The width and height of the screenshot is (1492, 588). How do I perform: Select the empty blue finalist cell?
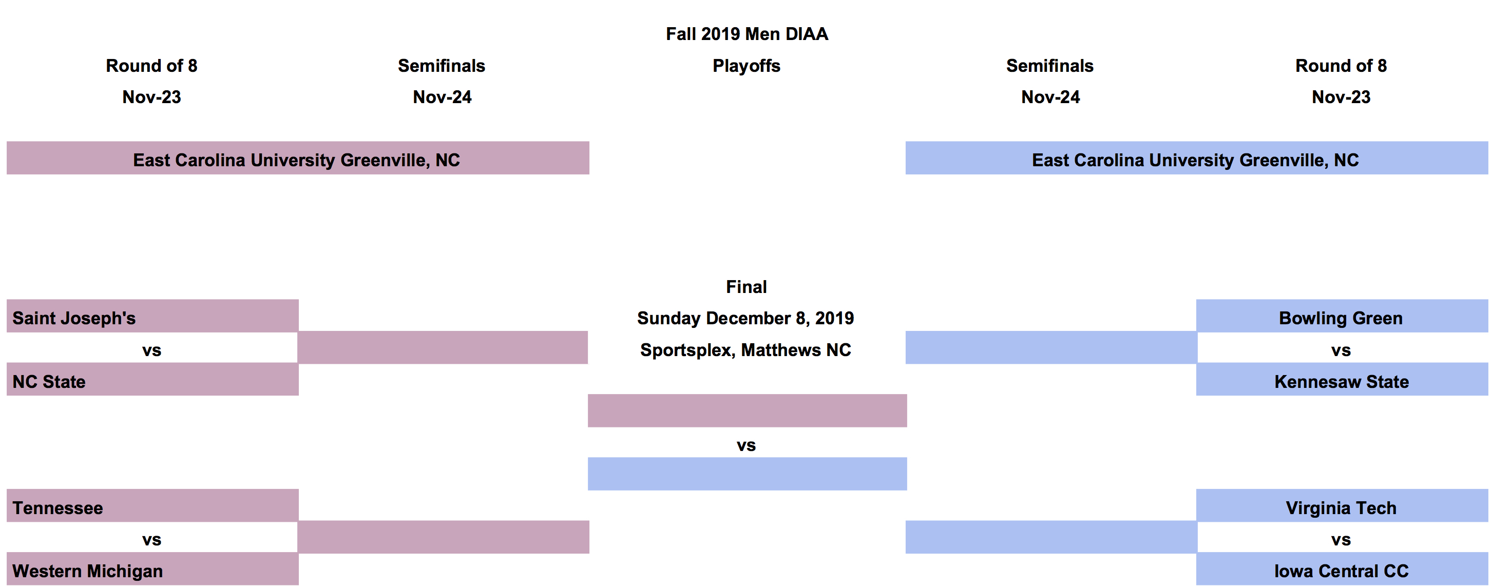click(x=747, y=474)
